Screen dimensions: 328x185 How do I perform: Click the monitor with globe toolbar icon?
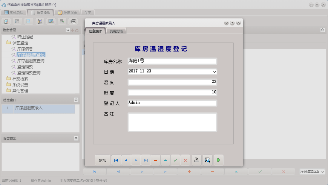coord(51,21)
